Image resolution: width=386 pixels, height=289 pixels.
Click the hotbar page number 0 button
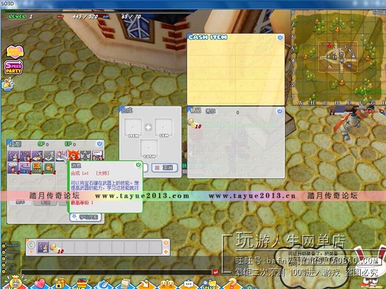(31, 245)
